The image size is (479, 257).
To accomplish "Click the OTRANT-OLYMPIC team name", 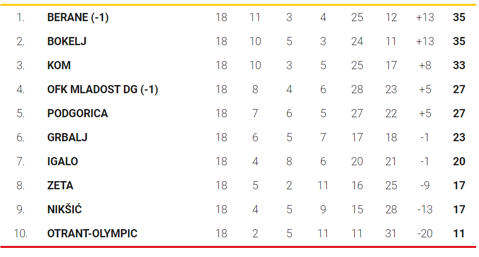I will click(x=93, y=233).
